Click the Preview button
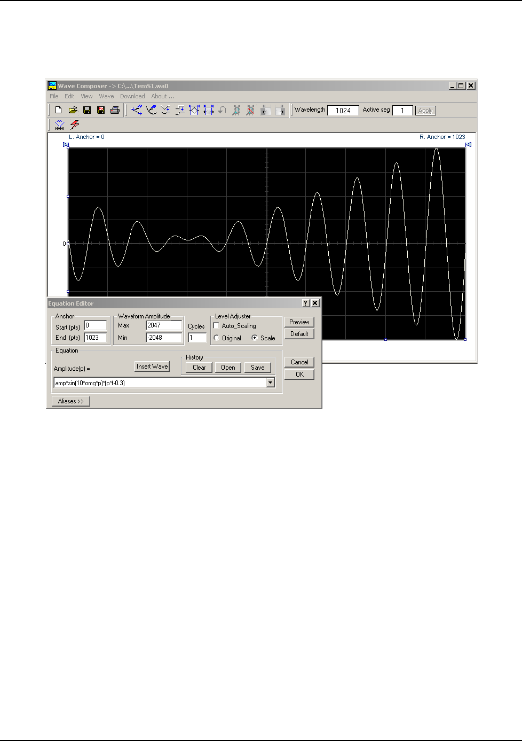This screenshot has height=741, width=522. (299, 322)
